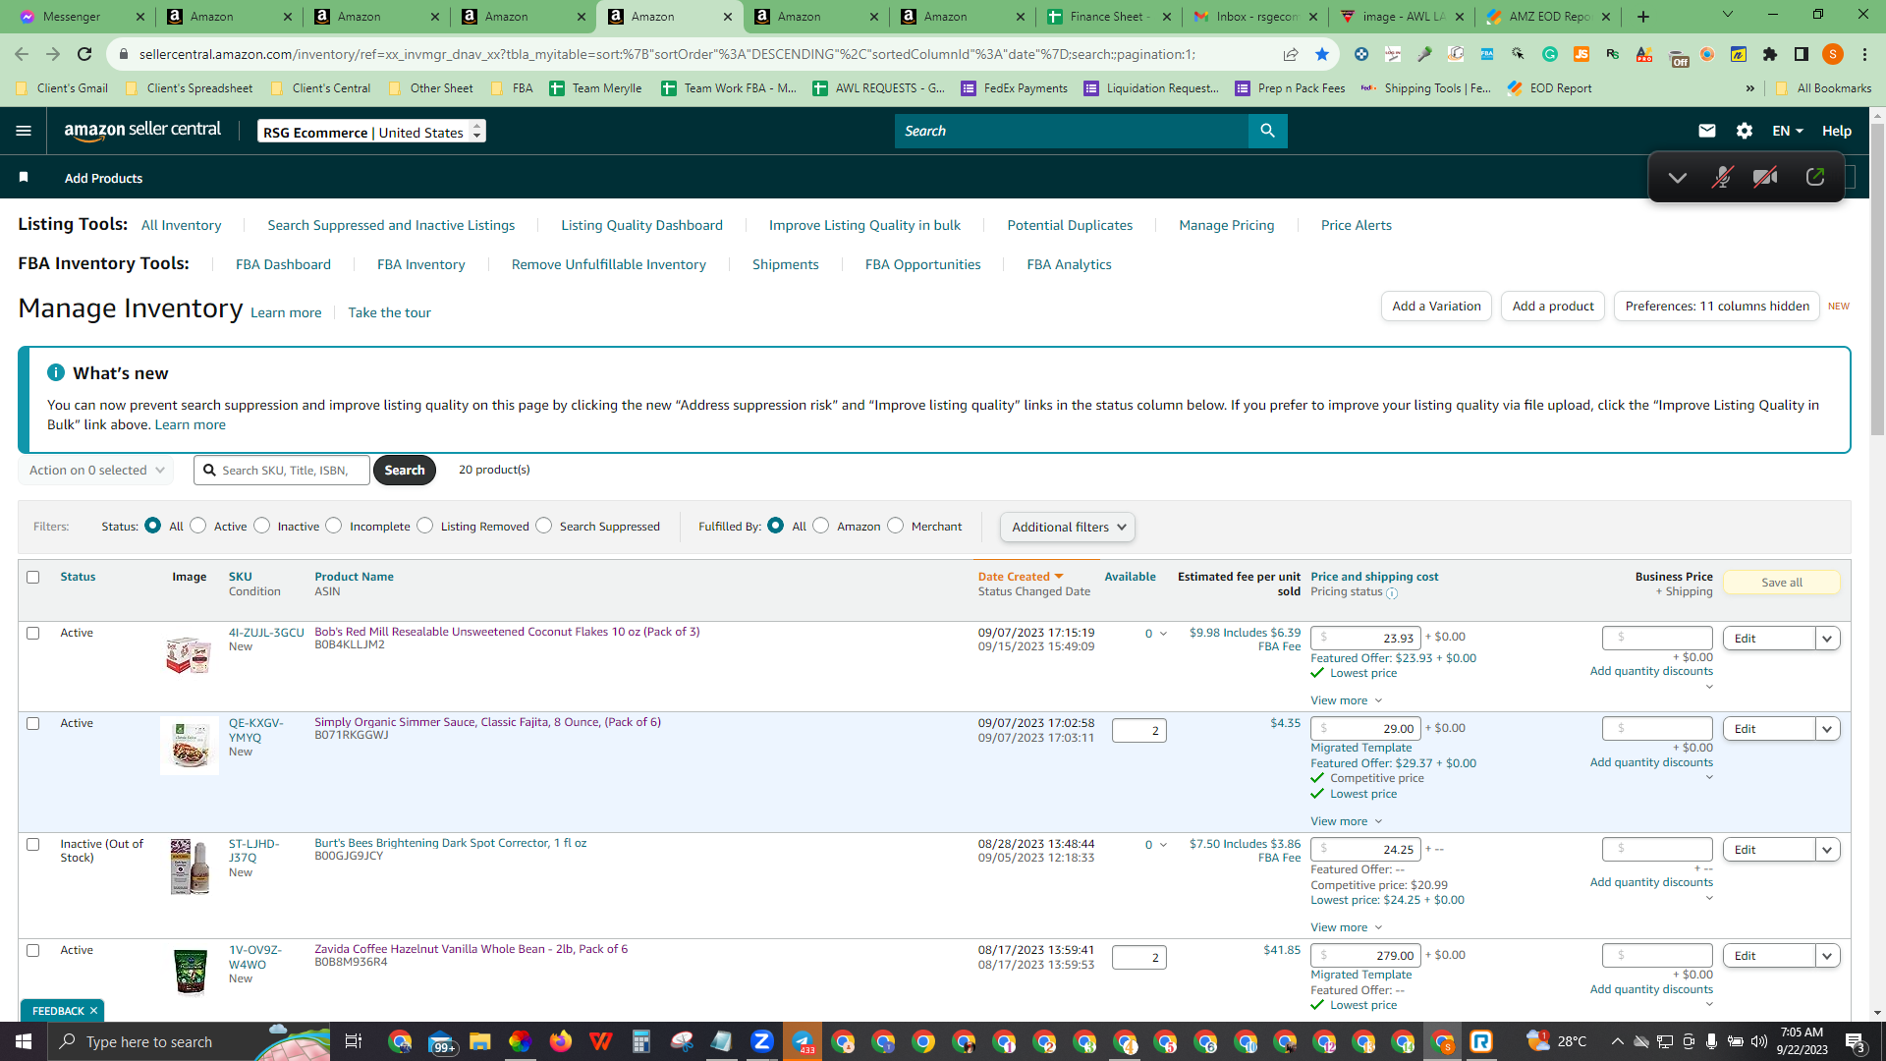Switch to AMZ EOD Report tab
Image resolution: width=1886 pixels, height=1061 pixels.
click(x=1548, y=17)
